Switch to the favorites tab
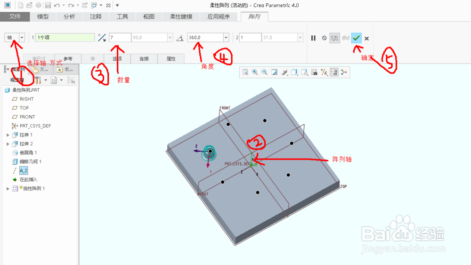Screen dimensions: 471x265 pos(66,70)
